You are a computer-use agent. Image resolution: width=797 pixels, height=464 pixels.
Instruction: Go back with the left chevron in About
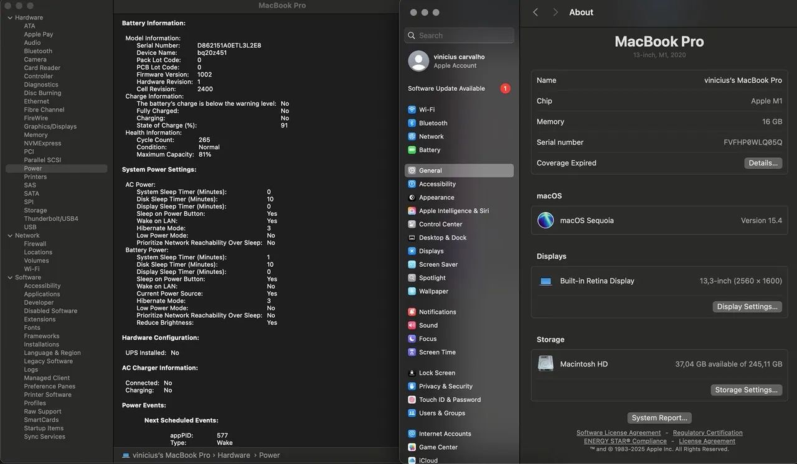pyautogui.click(x=535, y=12)
